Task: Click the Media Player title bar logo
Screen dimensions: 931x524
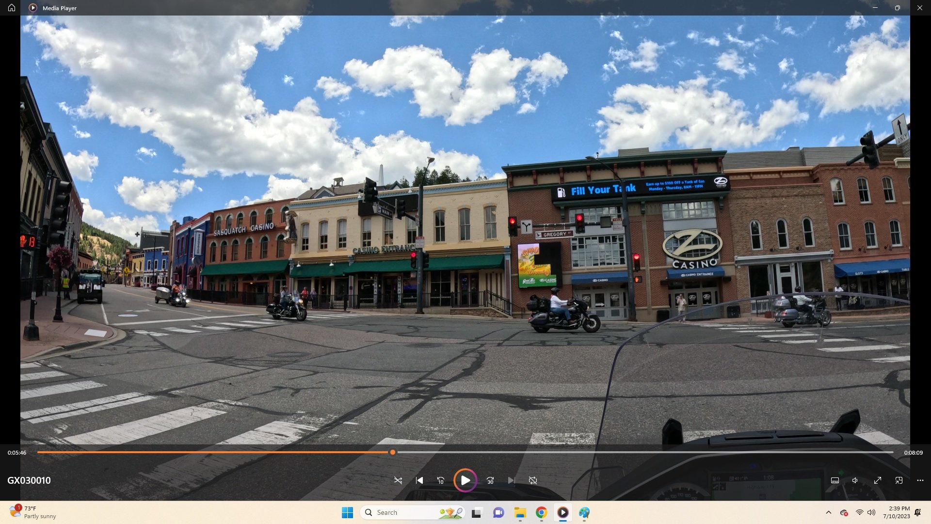Action: [33, 8]
